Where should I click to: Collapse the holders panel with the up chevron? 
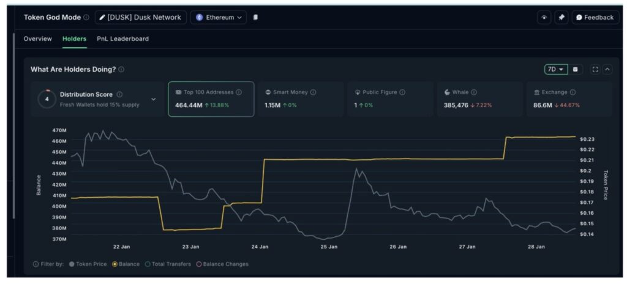(x=607, y=70)
